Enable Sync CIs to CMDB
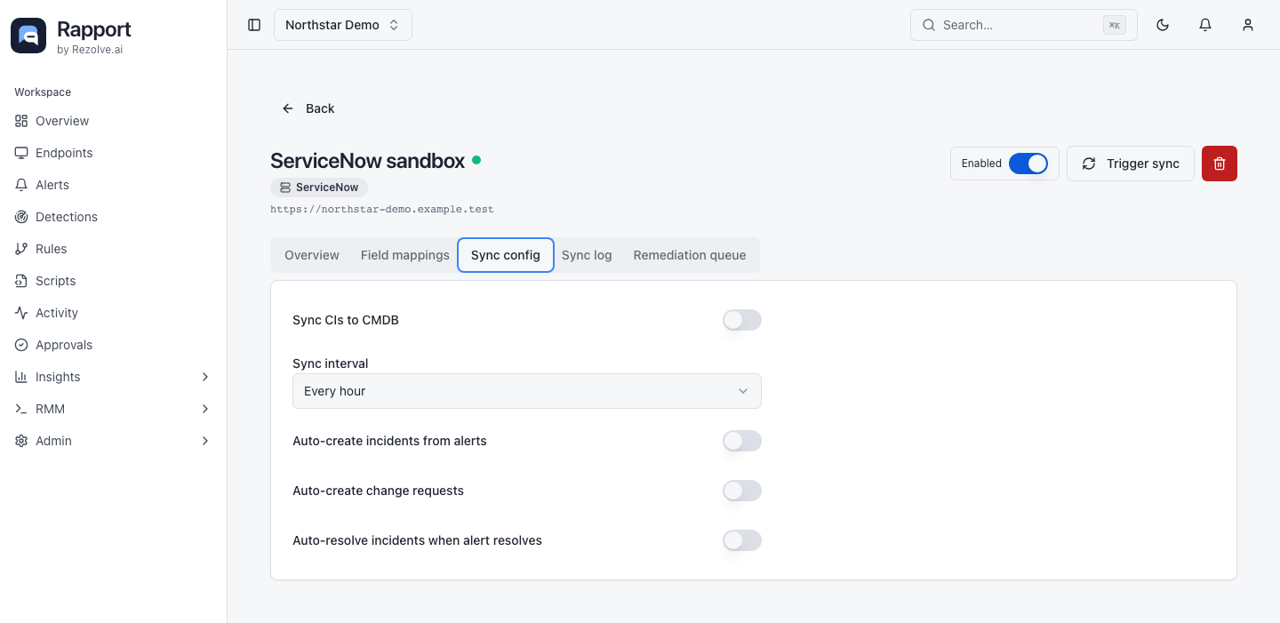The height and width of the screenshot is (623, 1280). tap(742, 320)
